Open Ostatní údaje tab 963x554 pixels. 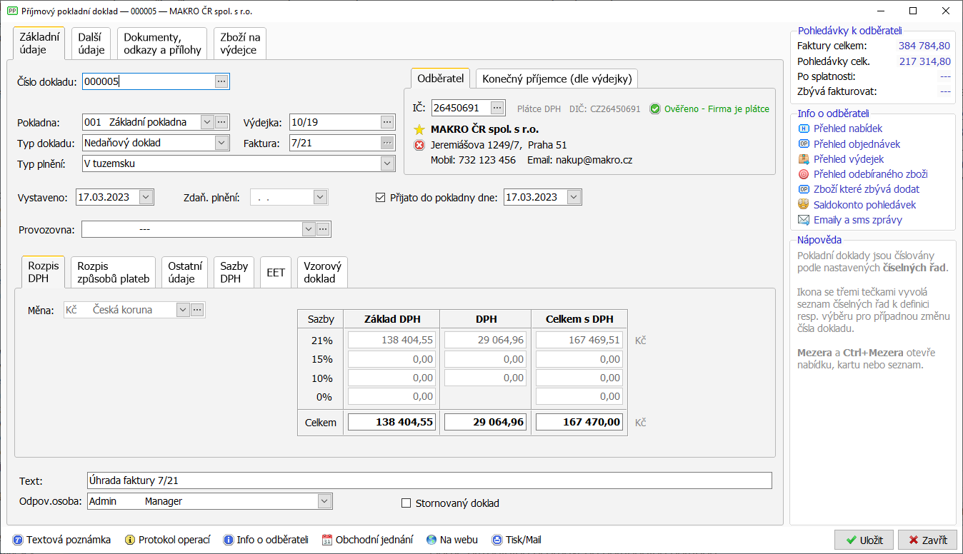(185, 273)
